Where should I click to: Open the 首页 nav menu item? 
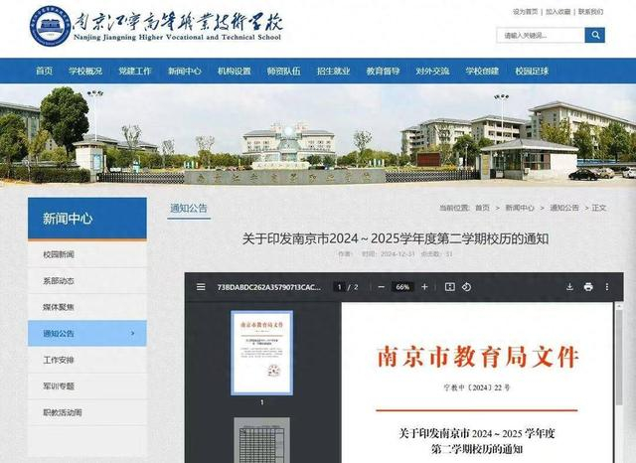coord(44,71)
